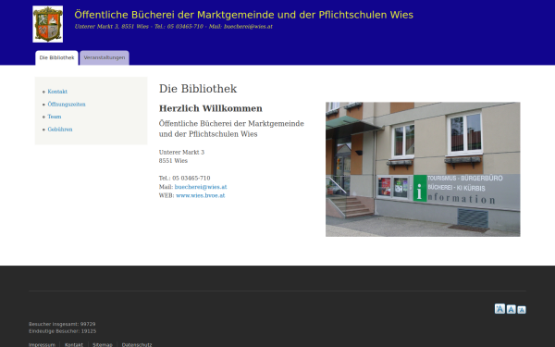
Task: Click the 'Tel.: 05 03465-710' line in content
Action: [184, 178]
